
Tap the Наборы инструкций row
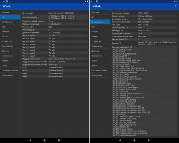(55, 24)
